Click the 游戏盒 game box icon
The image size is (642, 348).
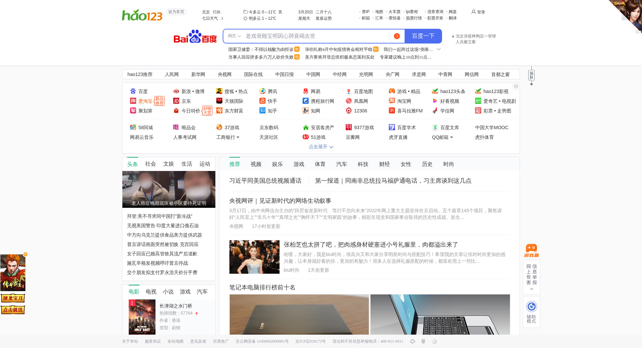point(531,250)
